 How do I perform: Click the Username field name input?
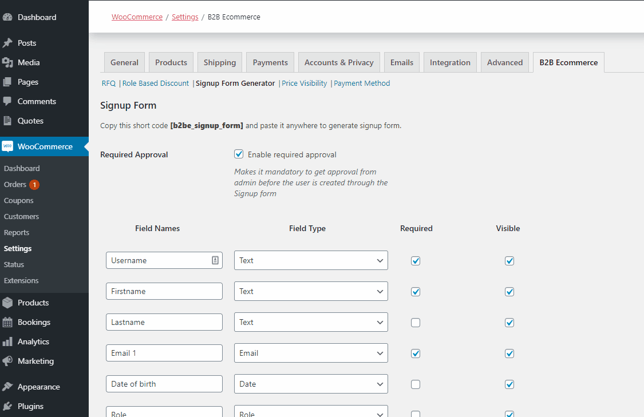[164, 260]
